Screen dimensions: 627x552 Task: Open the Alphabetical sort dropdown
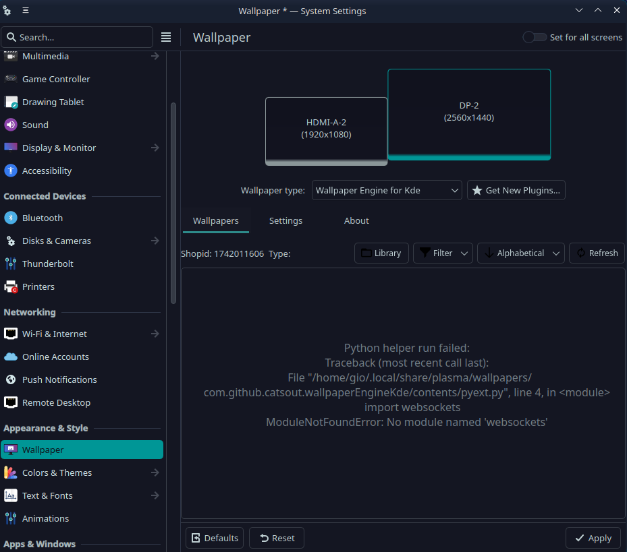(x=521, y=253)
